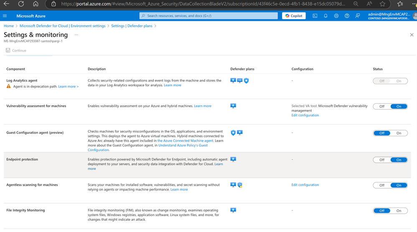Viewport: 417px width, 232px height.
Task: Click the shield icon in Guest Configuration row
Action: (233, 133)
